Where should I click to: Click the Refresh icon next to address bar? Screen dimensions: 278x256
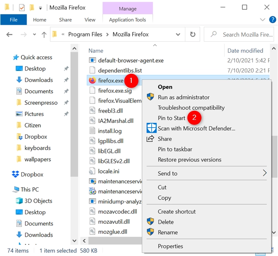193,34
